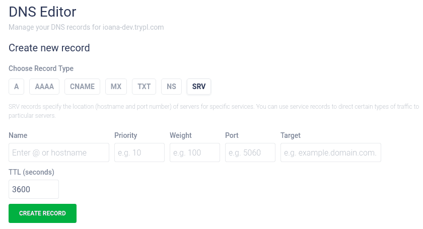Select the SRV record type
The width and height of the screenshot is (423, 229).
click(199, 87)
